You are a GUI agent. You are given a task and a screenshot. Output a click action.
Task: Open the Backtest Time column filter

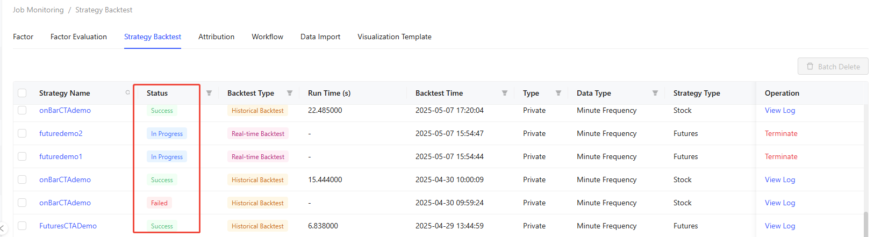click(x=505, y=93)
